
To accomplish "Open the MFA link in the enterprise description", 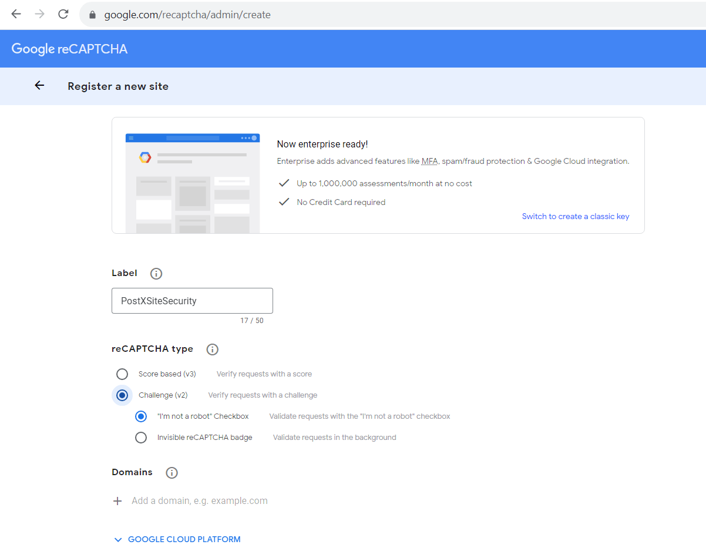I will tap(429, 161).
